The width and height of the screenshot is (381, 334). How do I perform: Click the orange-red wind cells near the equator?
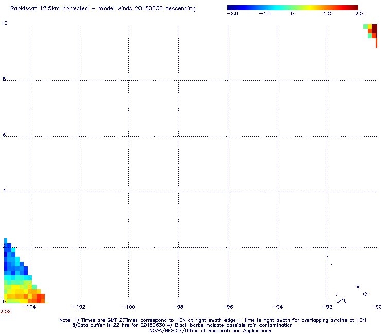click(x=37, y=298)
